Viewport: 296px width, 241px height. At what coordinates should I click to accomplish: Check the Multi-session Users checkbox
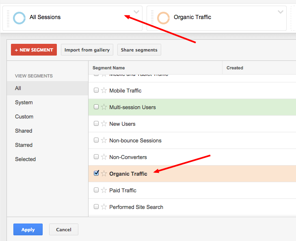pos(96,107)
